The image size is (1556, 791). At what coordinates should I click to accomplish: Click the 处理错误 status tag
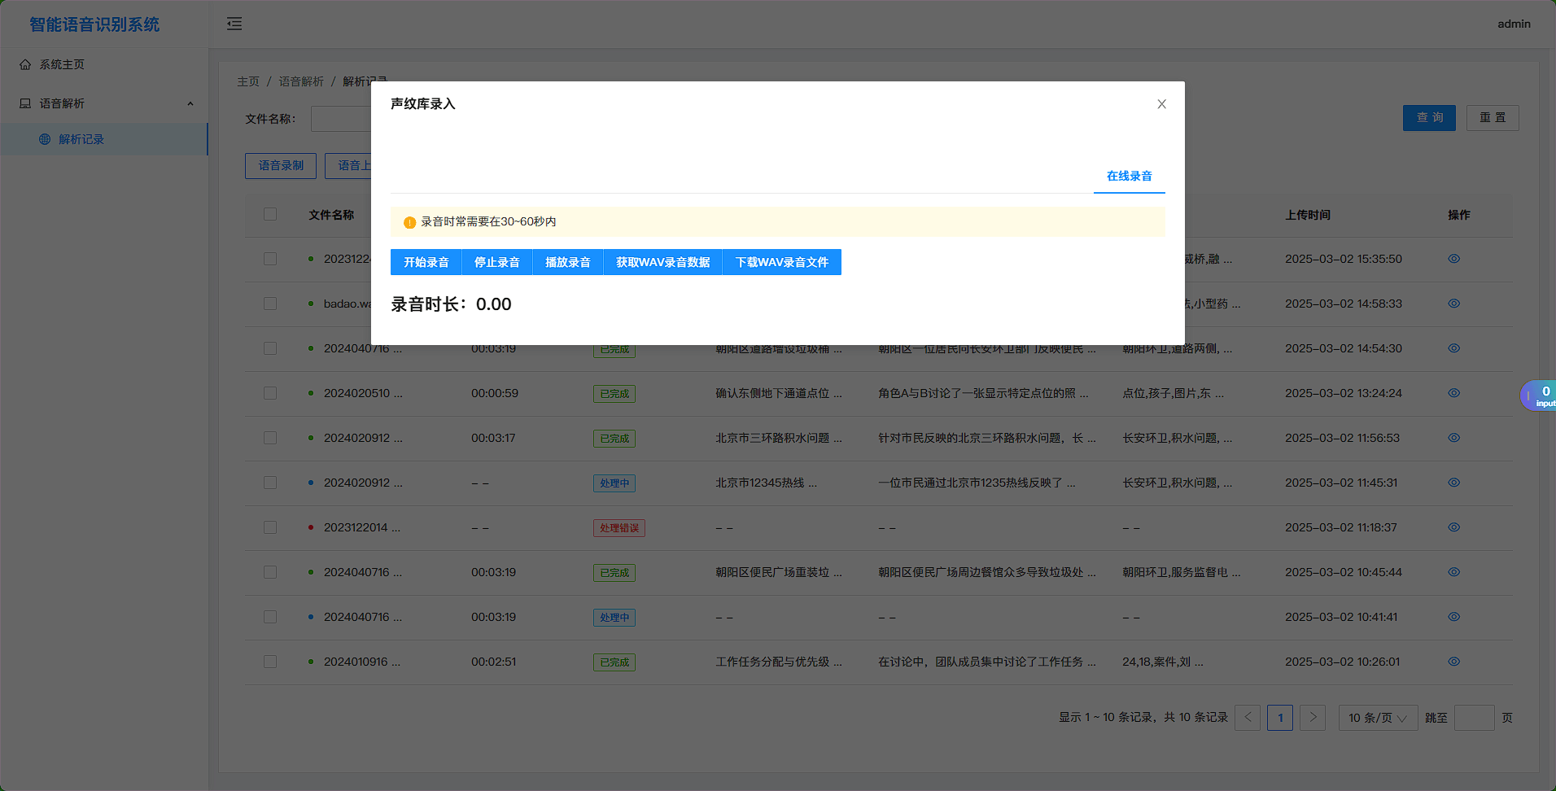coord(619,528)
